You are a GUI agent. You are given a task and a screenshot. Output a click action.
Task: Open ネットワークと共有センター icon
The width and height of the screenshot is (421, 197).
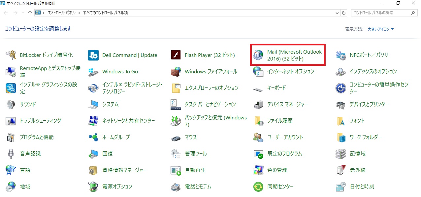pyautogui.click(x=93, y=121)
